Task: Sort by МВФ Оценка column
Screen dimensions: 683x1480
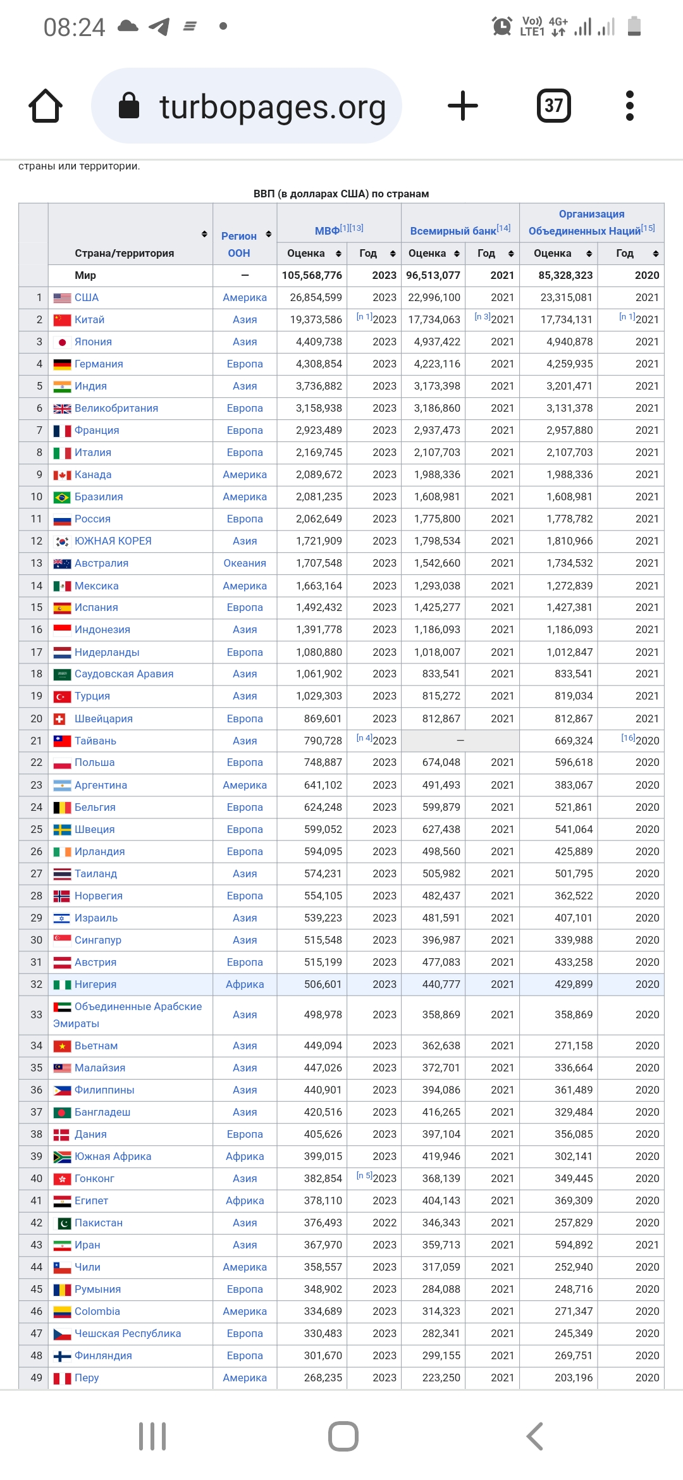Action: pos(338,254)
